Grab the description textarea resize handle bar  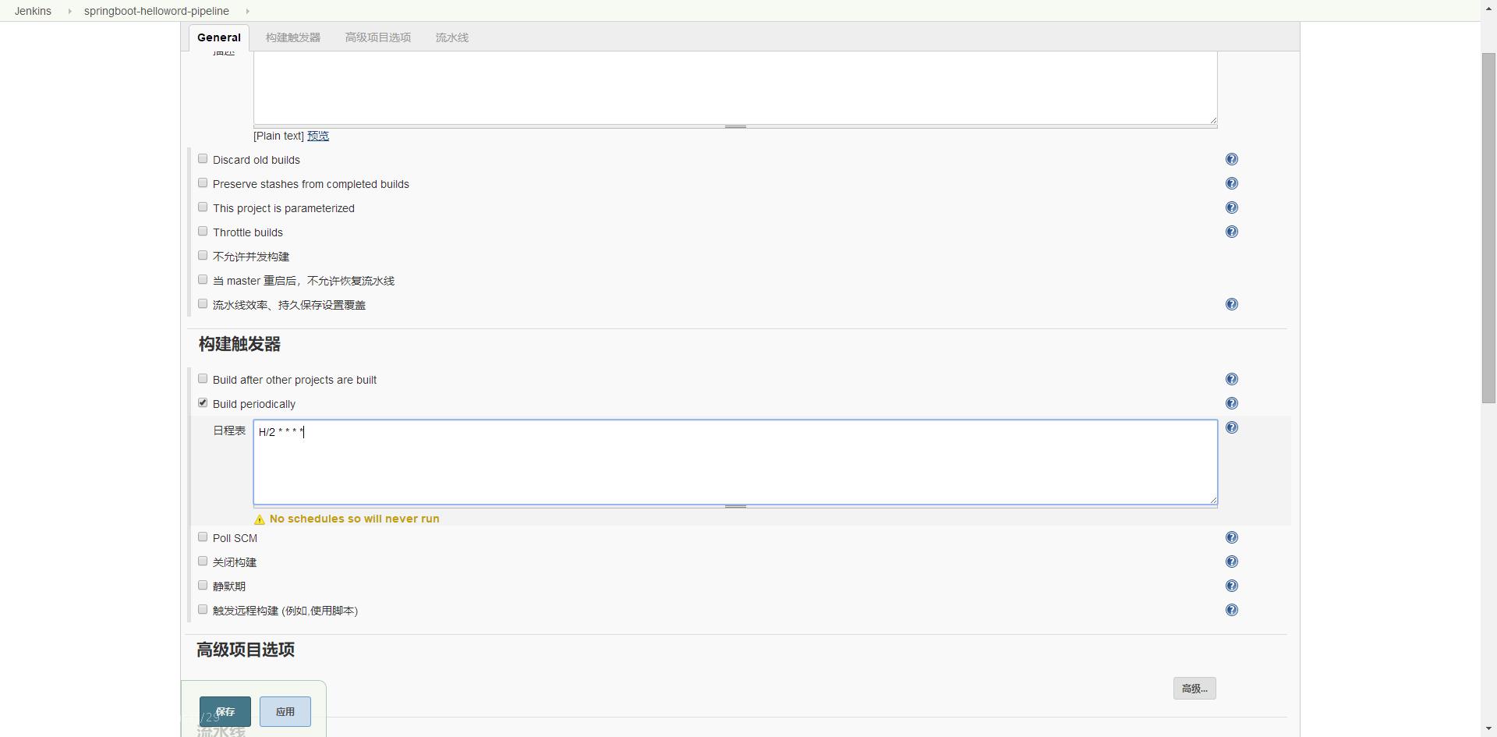[735, 126]
